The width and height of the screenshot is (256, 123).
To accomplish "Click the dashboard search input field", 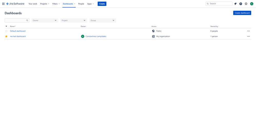I will click(15, 20).
